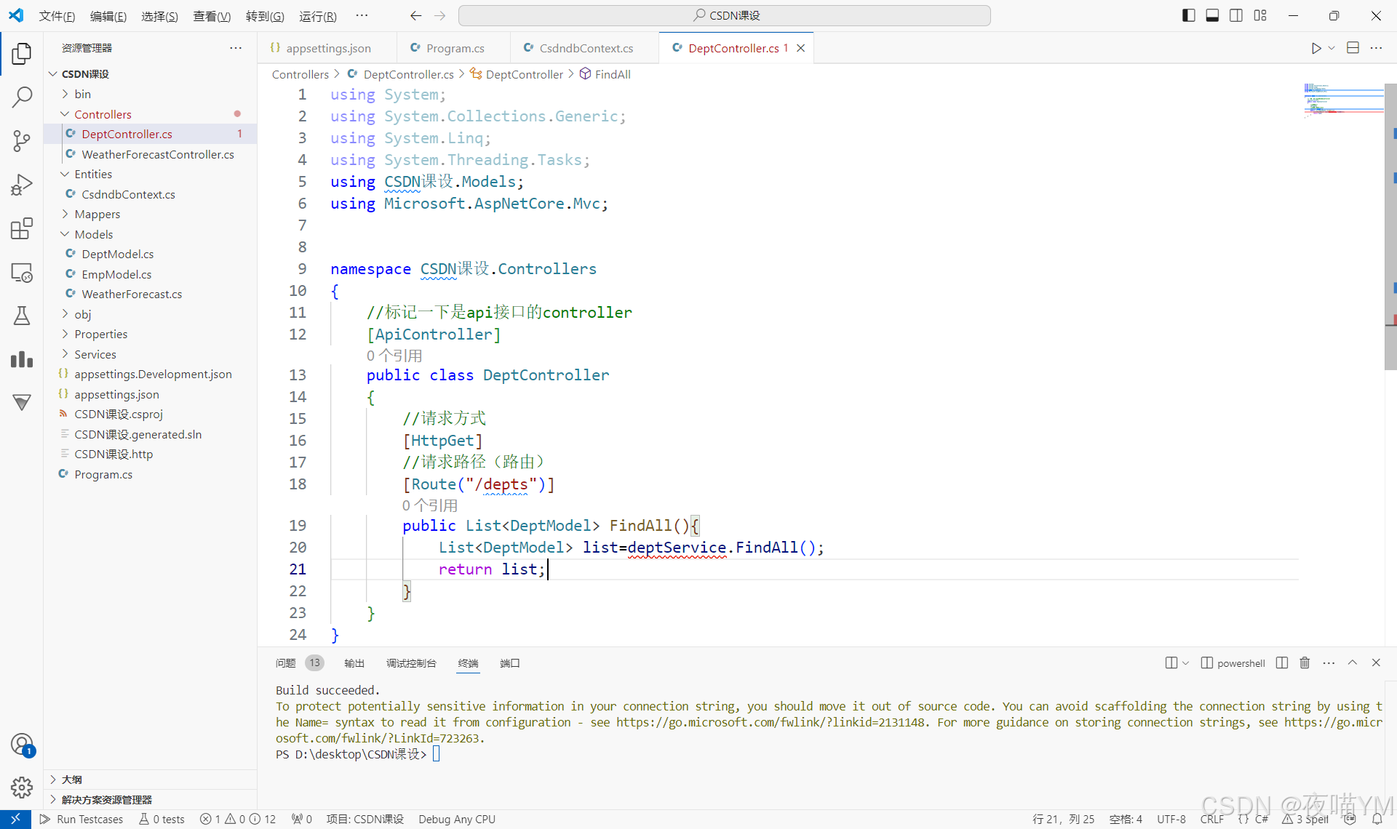Image resolution: width=1397 pixels, height=829 pixels.
Task: Open Explorer panel more actions ellipsis
Action: click(236, 48)
